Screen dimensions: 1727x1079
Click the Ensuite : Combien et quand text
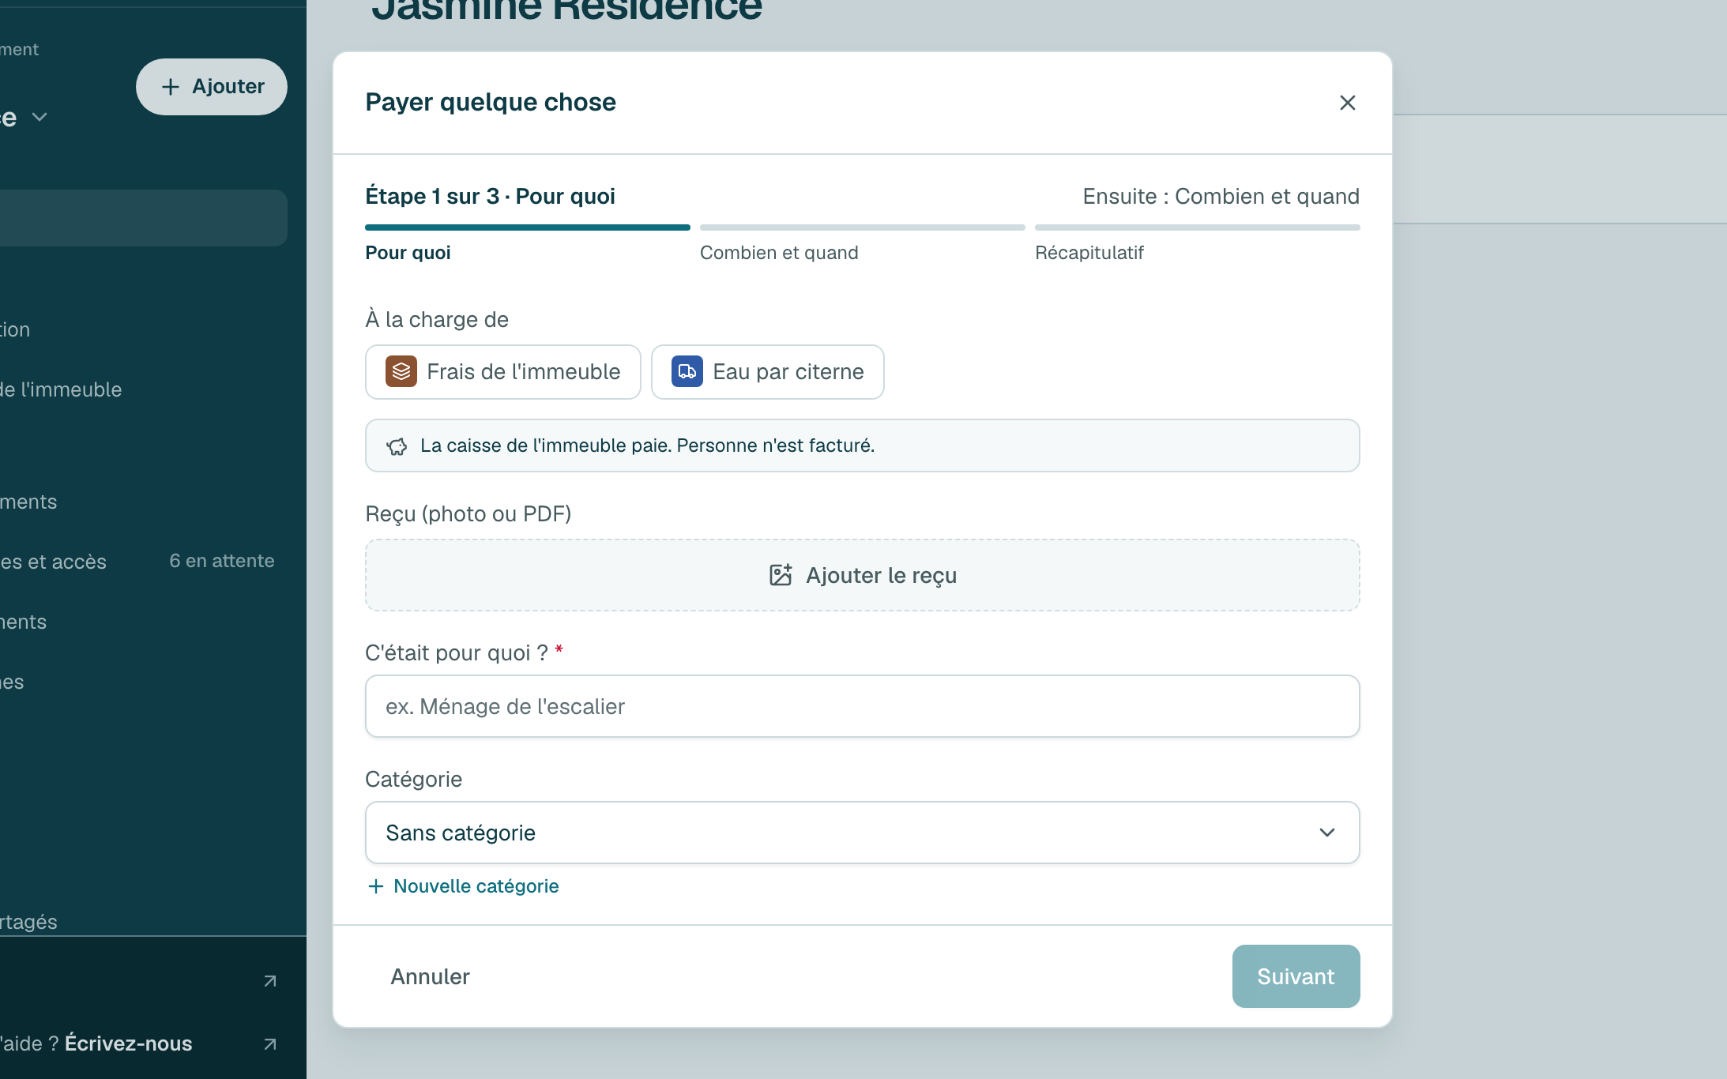(1221, 197)
